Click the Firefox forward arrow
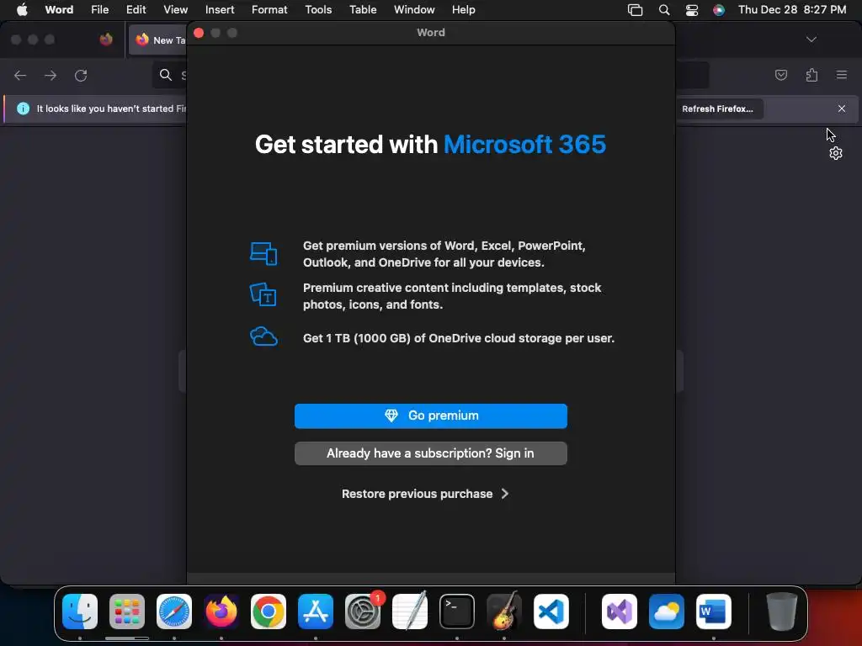 click(51, 75)
